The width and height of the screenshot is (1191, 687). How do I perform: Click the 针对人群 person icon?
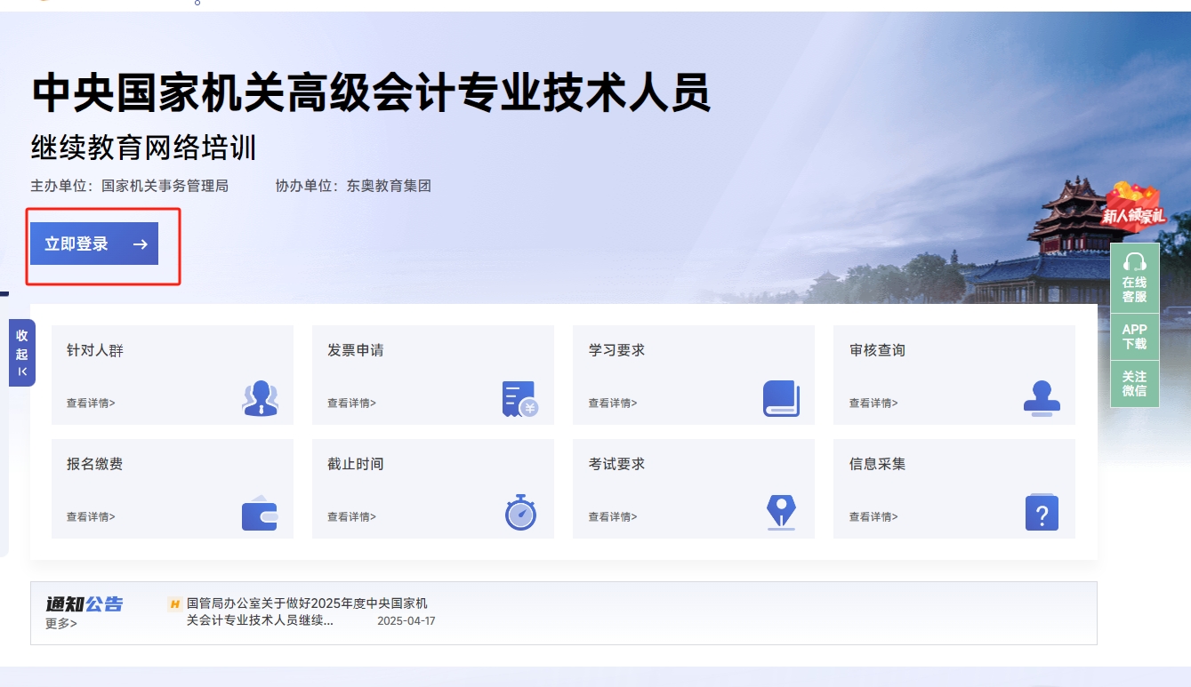coord(261,400)
